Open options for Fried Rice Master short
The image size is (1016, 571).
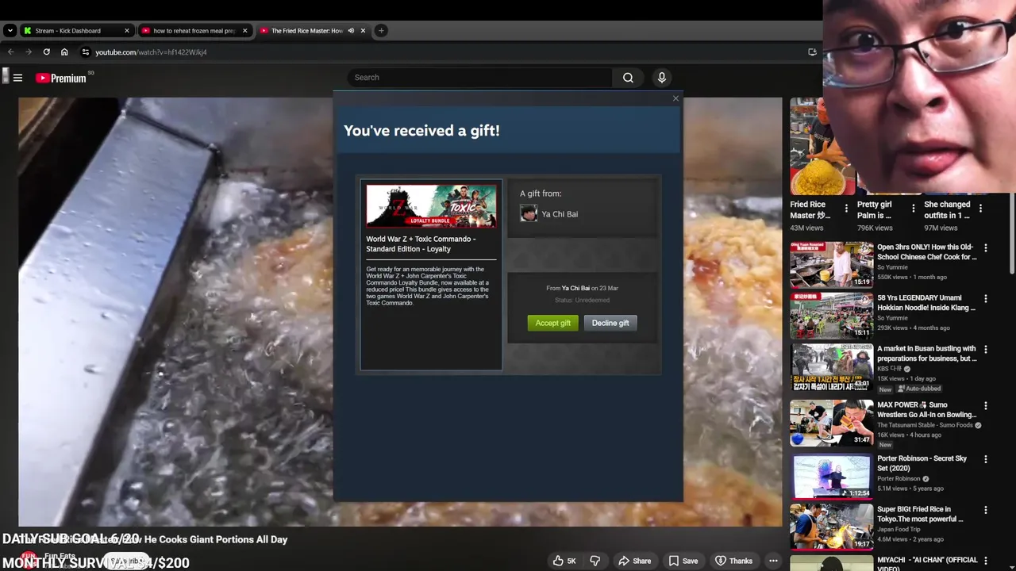click(x=846, y=208)
